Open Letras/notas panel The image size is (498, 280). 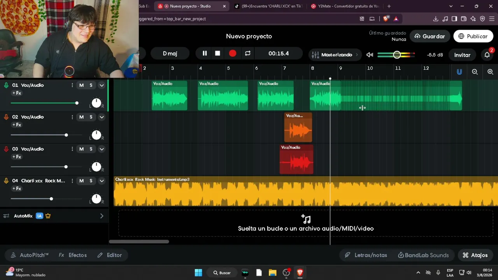(366, 255)
